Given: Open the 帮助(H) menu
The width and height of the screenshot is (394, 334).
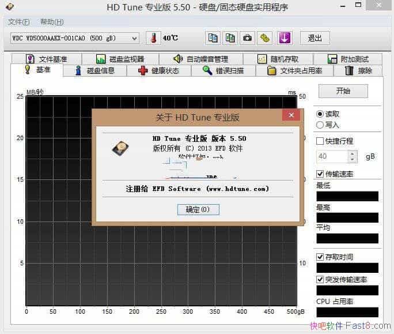Looking at the screenshot, I should click(52, 22).
